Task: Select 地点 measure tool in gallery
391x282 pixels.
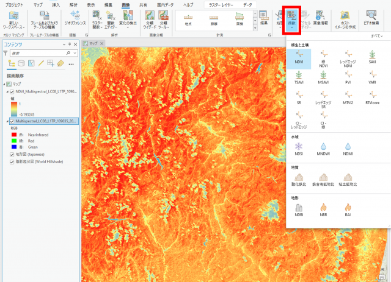Action: (x=188, y=20)
